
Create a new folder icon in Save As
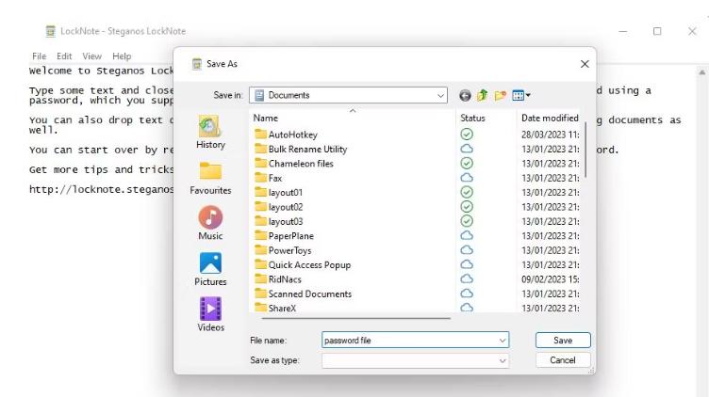(500, 95)
